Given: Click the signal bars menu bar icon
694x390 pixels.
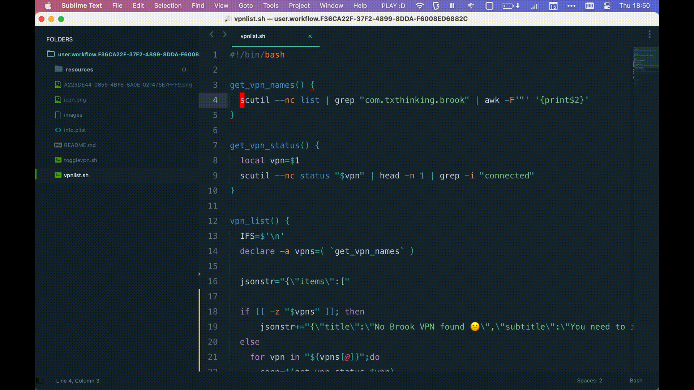Looking at the screenshot, I should pyautogui.click(x=535, y=6).
